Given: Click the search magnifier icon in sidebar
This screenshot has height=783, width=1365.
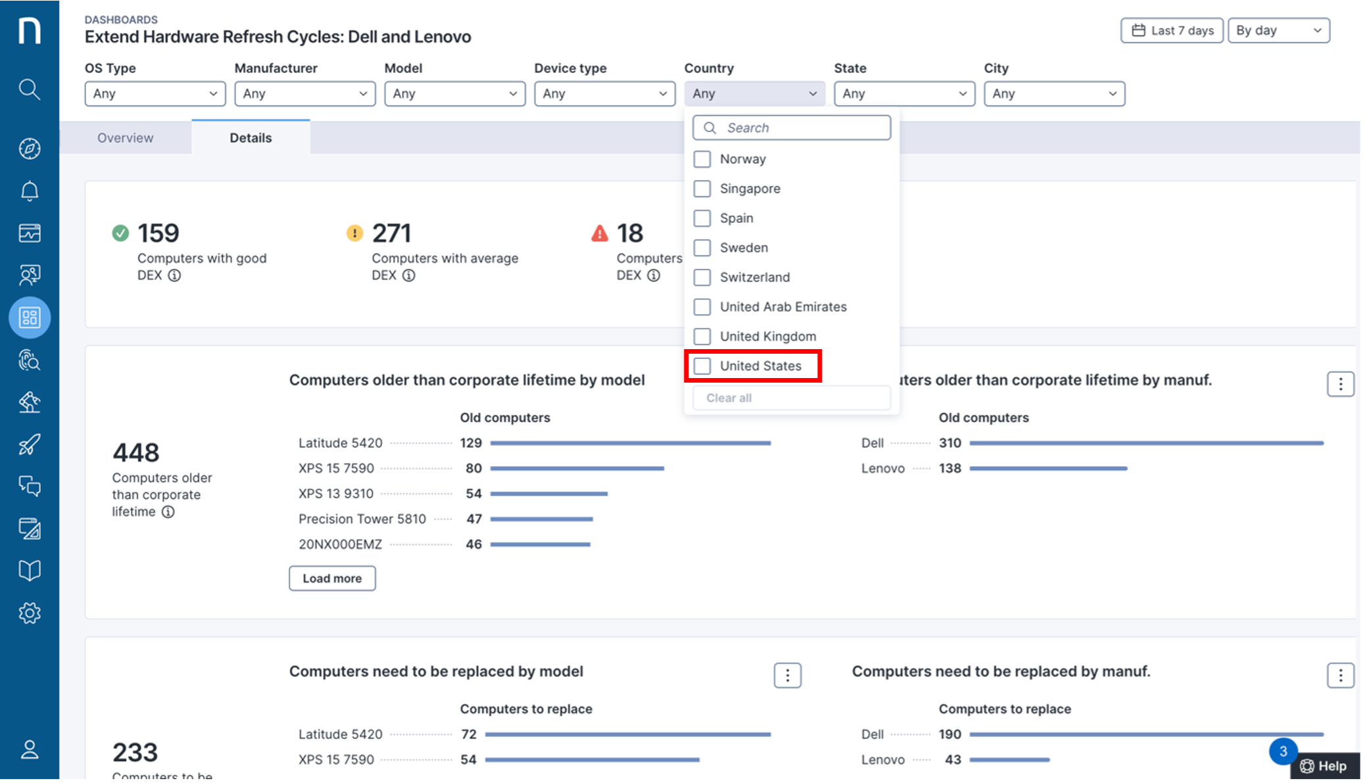Looking at the screenshot, I should click(x=29, y=89).
